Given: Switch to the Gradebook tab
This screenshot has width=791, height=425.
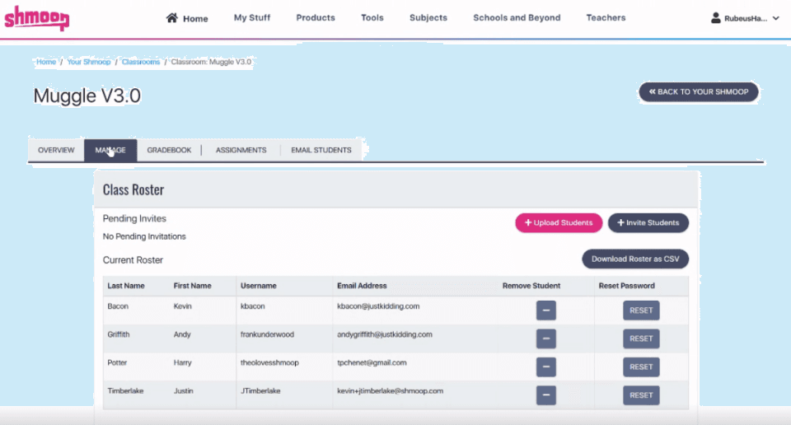Looking at the screenshot, I should click(169, 150).
